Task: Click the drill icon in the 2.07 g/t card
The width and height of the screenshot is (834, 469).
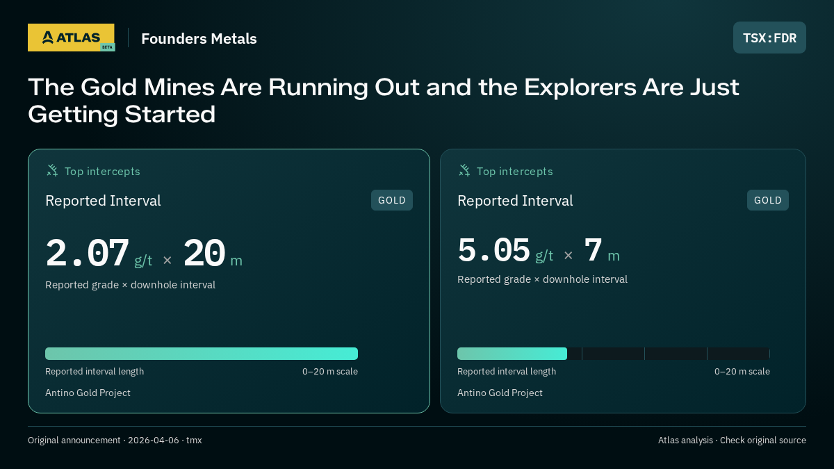Action: (x=52, y=170)
